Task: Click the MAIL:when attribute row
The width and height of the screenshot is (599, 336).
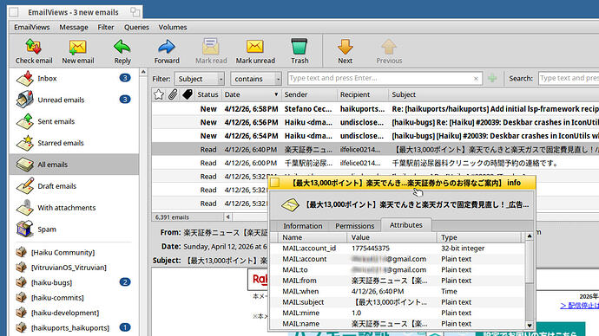Action: coord(398,291)
